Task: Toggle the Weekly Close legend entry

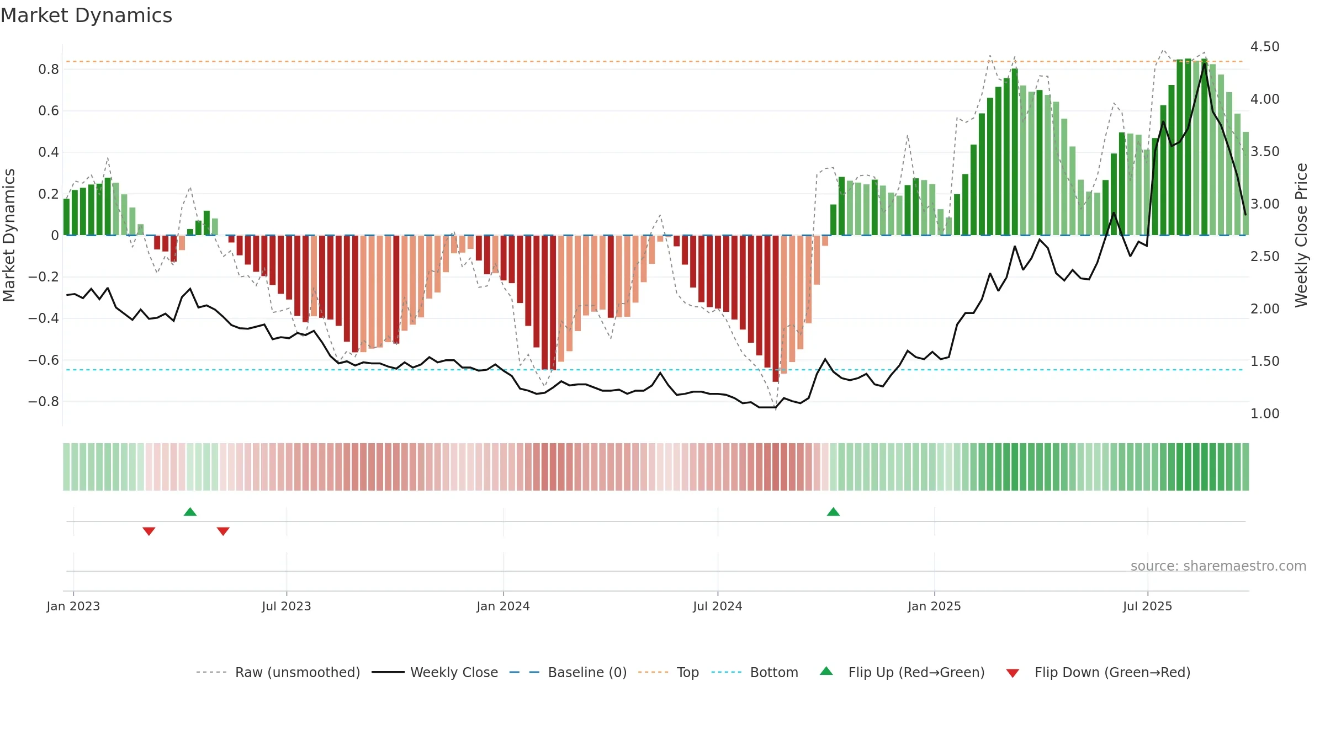Action: pos(435,672)
